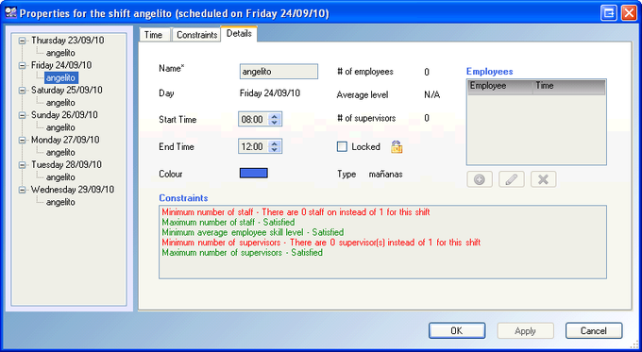Click the 'mañanas' type value
Image resolution: width=642 pixels, height=352 pixels.
(x=386, y=174)
